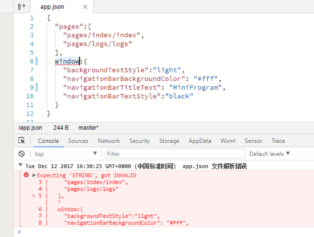Open the Default levels dropdown

pos(269,154)
